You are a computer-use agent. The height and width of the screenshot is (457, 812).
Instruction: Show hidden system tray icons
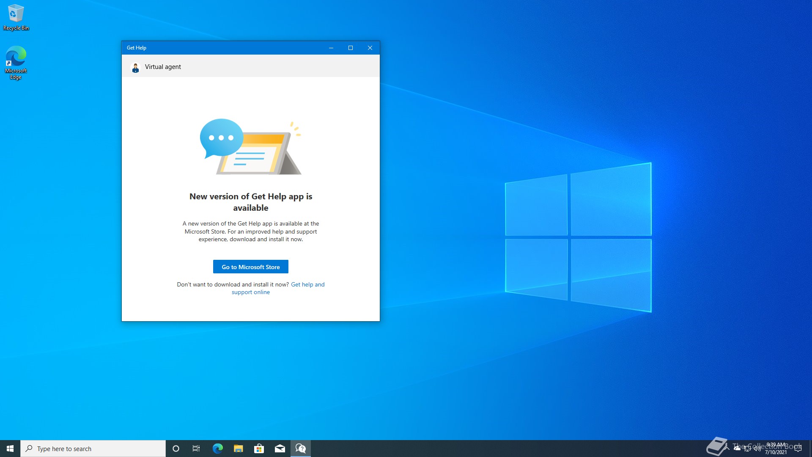(x=727, y=449)
